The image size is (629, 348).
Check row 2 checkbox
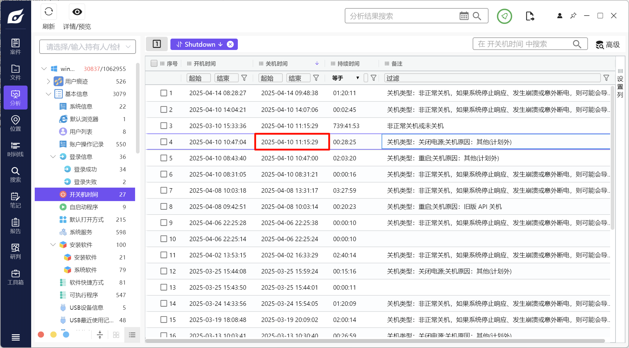coord(164,110)
